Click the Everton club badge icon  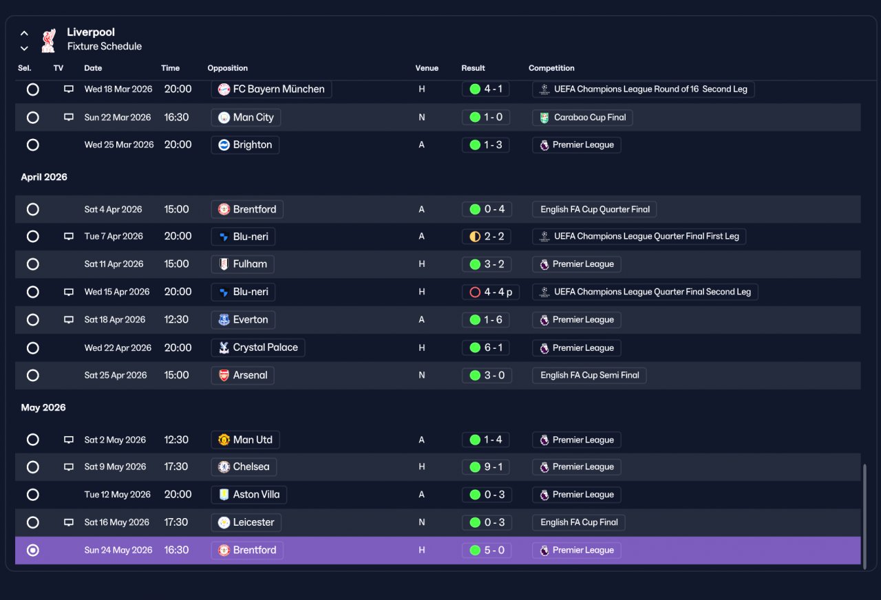224,320
